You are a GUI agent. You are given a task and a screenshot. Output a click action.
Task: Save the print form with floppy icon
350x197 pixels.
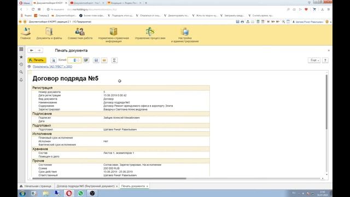(96, 60)
